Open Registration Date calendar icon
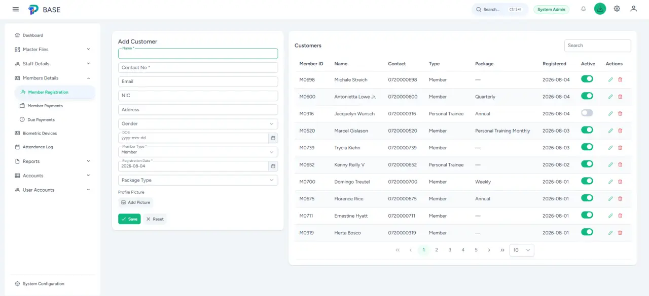 click(273, 166)
